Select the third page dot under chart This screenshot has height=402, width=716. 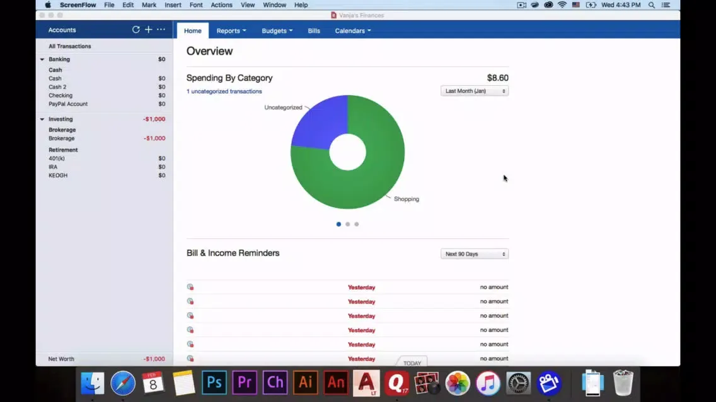(x=357, y=224)
